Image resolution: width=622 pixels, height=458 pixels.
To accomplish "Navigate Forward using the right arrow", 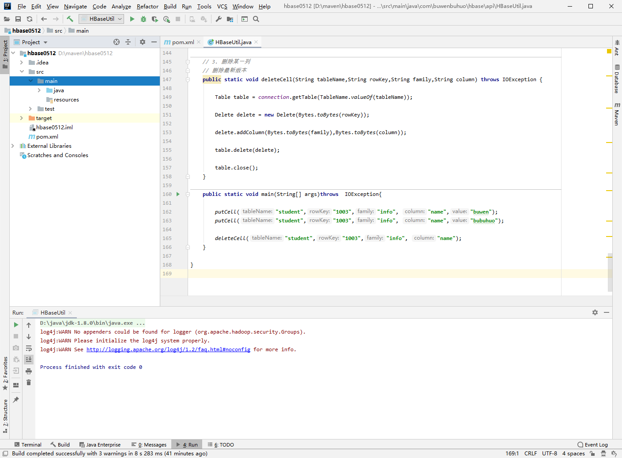I will 56,19.
